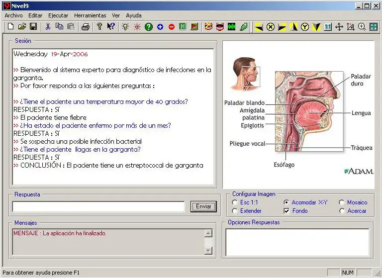
Task: Click the Mensajes scroll up arrow
Action: coord(208,233)
